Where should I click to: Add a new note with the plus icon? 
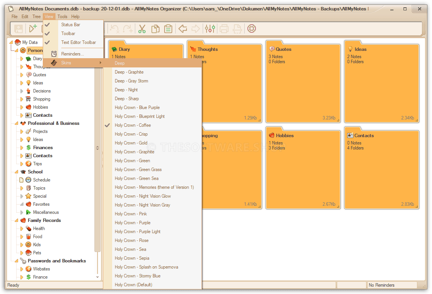point(33,28)
